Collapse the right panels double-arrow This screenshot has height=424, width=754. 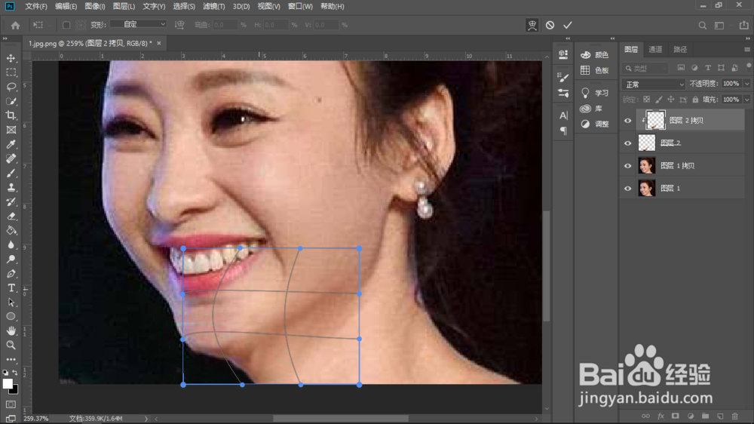[x=748, y=38]
